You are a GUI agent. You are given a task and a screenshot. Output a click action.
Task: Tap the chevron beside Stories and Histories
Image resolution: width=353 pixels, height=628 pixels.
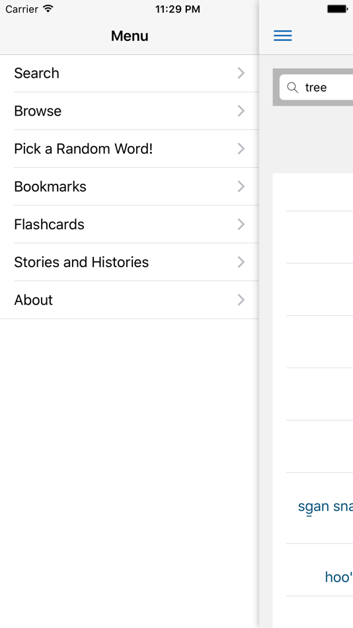[x=241, y=262]
